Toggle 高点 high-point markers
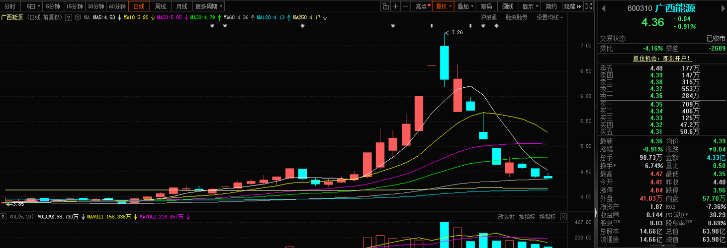 [422, 6]
